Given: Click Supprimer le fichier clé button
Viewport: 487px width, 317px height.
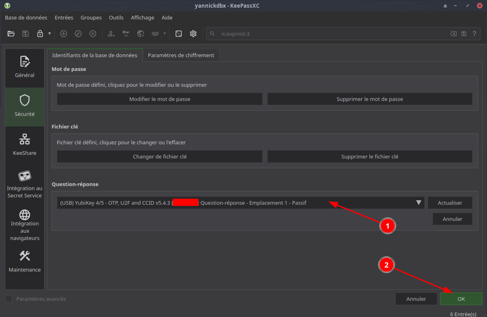Looking at the screenshot, I should pos(370,156).
